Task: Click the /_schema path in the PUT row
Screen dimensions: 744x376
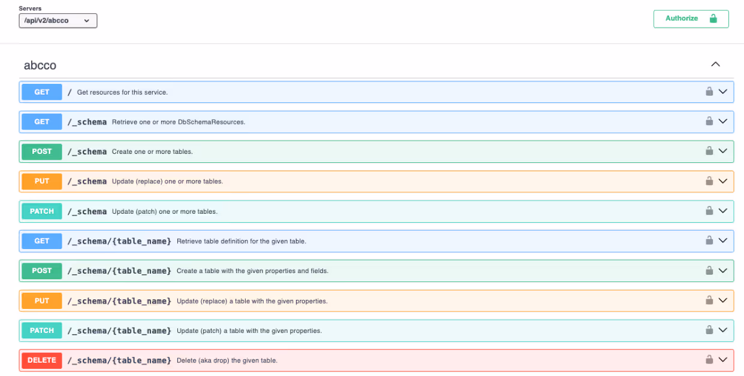Action: 87,181
